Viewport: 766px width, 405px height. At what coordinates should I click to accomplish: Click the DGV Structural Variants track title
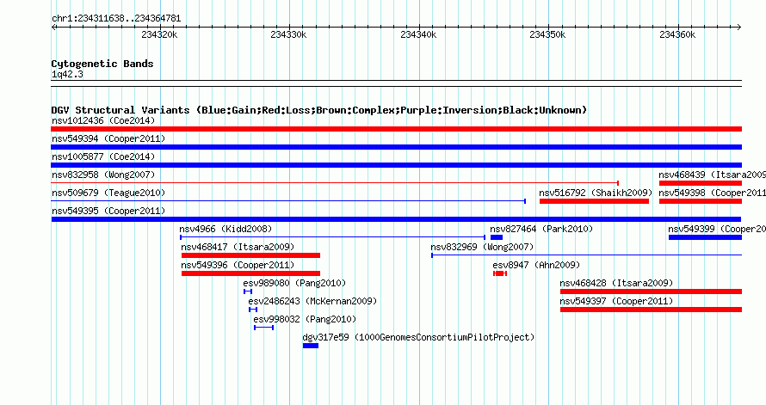pos(319,110)
